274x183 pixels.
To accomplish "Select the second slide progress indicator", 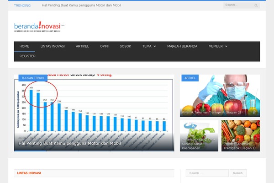I will pos(62,151).
